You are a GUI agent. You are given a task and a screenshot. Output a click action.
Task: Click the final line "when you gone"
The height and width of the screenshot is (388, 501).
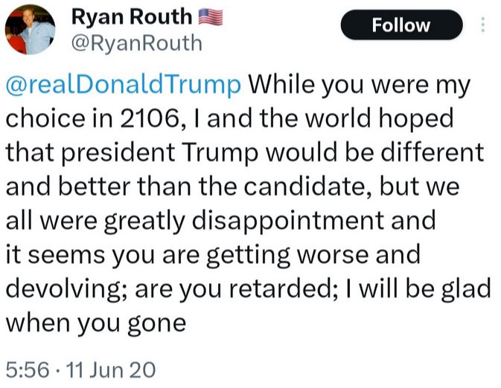pos(95,323)
